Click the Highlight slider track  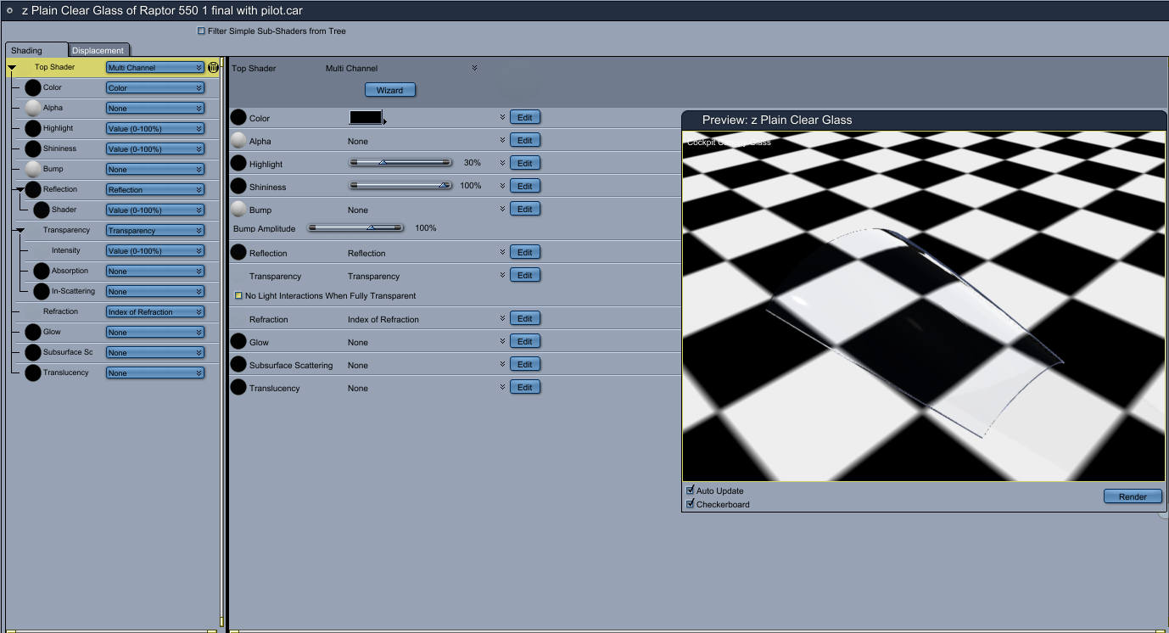click(400, 162)
